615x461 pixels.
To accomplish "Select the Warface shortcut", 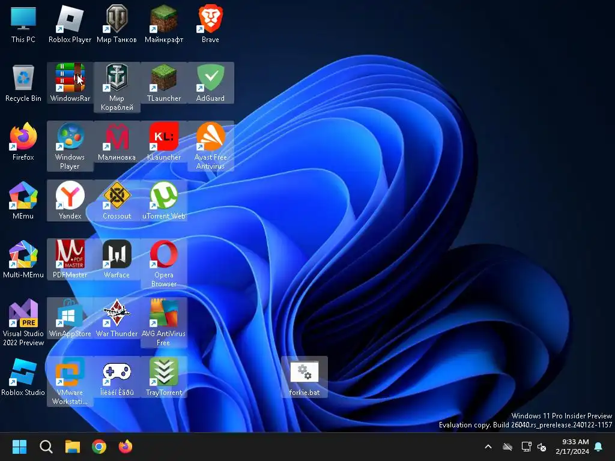I will coord(117,259).
